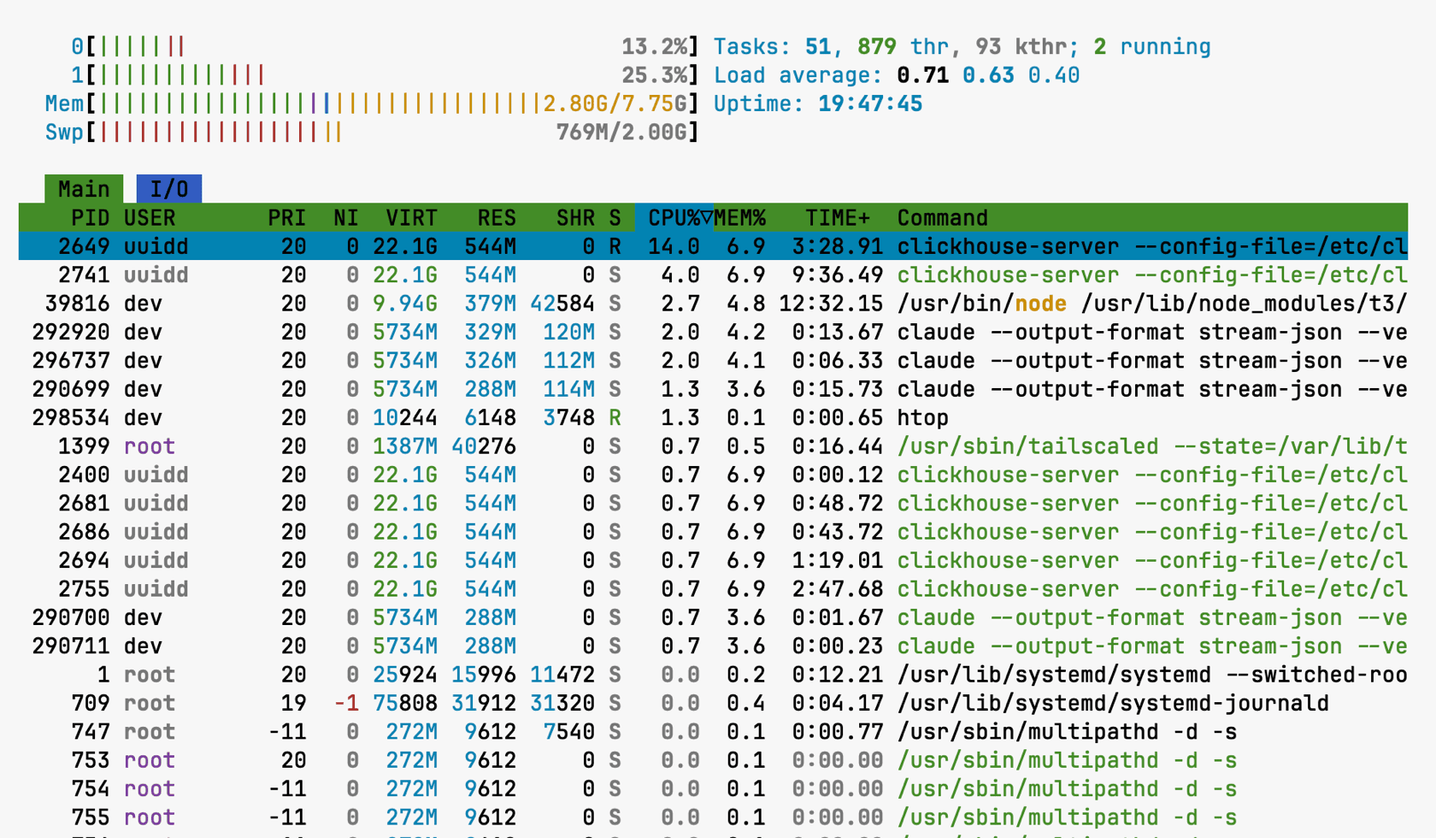Select the tailscaled process row
Viewport: 1436px width, 838px height.
pos(713,446)
